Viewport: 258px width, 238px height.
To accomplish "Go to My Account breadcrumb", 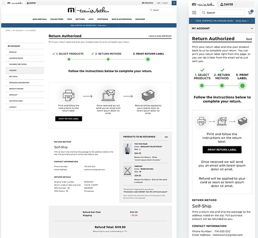I will tap(18, 30).
